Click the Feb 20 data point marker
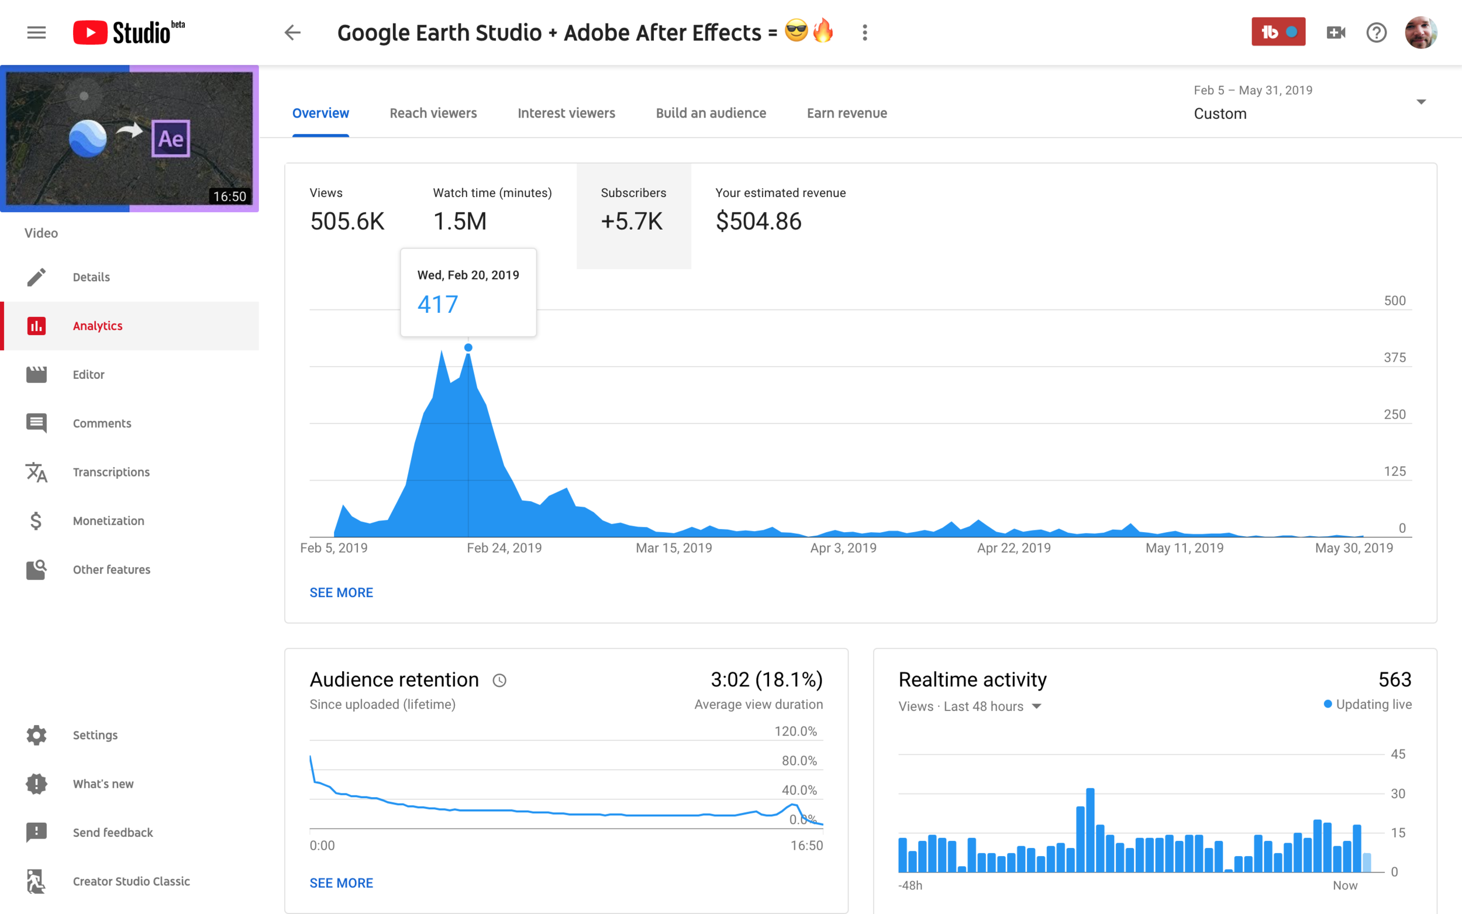Screen dimensions: 1462x914 (468, 347)
